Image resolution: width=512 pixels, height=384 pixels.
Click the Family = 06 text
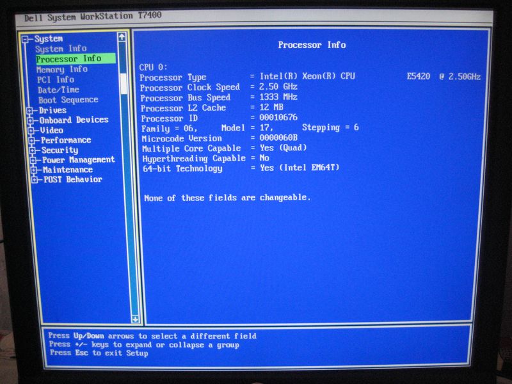coord(169,129)
